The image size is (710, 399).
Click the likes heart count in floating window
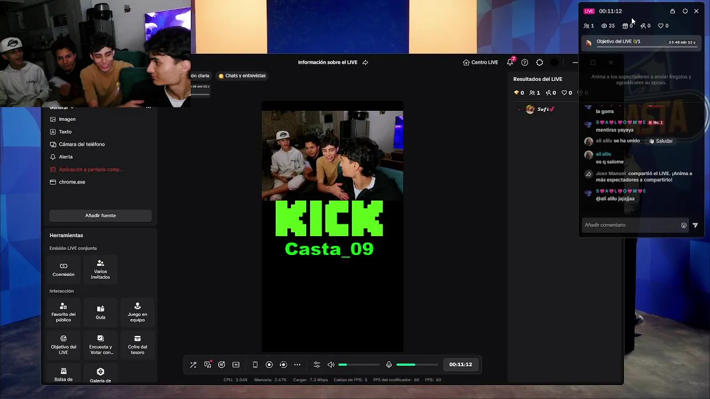coord(663,26)
